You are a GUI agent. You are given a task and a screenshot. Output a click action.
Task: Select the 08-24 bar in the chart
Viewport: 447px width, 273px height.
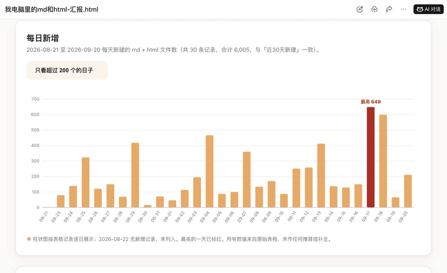pos(73,197)
